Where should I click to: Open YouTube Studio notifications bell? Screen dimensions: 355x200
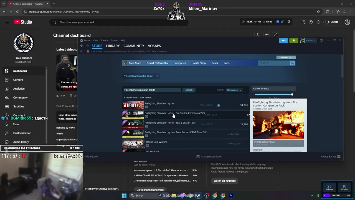[318, 22]
